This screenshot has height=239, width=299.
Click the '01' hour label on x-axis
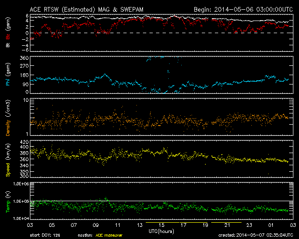[x=271, y=225]
